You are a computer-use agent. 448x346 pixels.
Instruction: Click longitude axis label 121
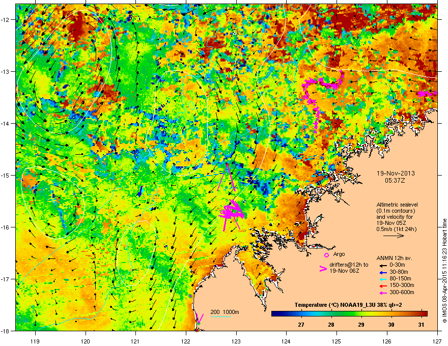tap(135, 341)
